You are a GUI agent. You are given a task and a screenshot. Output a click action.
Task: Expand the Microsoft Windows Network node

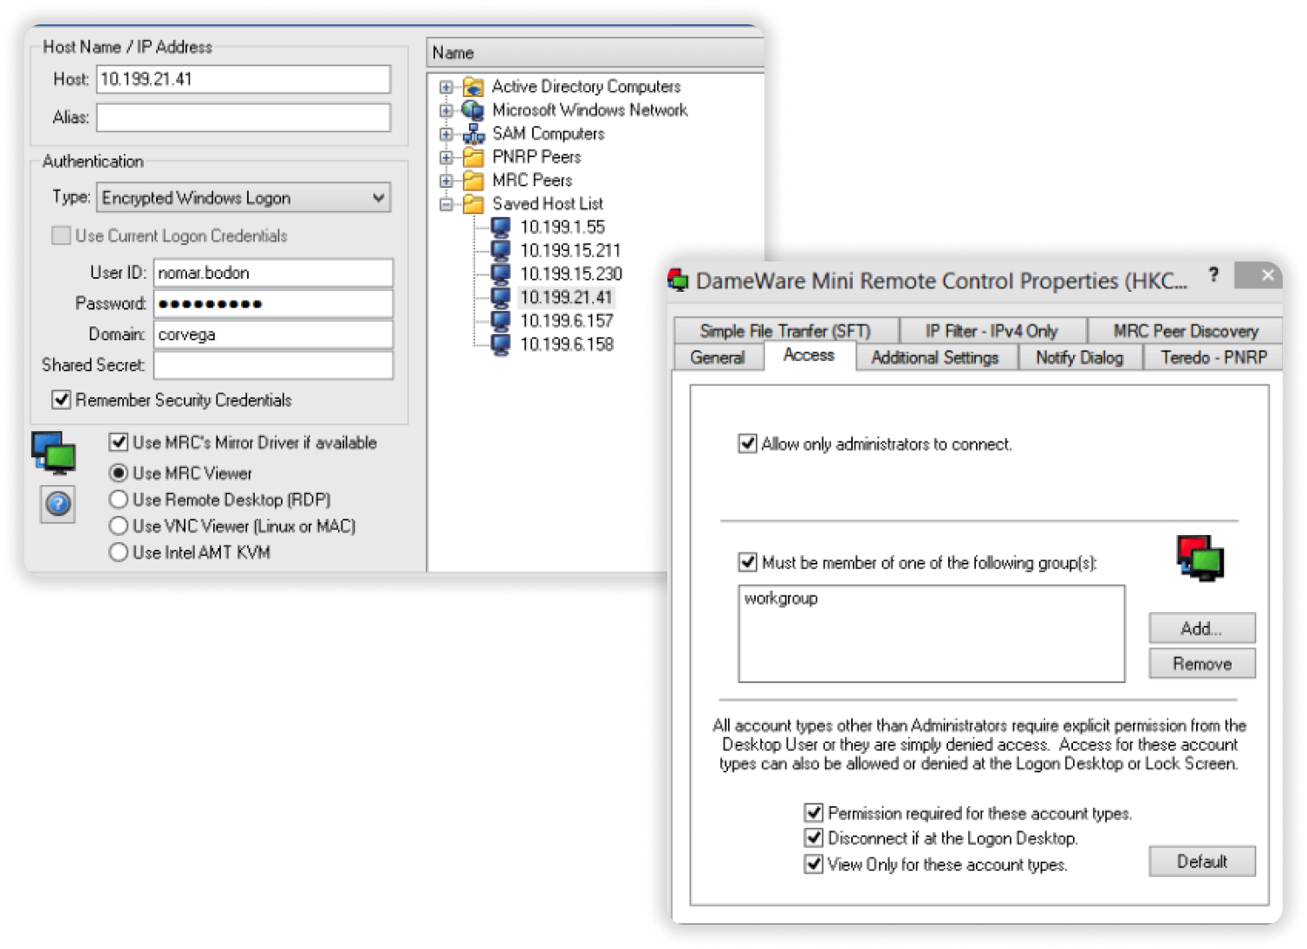click(x=446, y=110)
